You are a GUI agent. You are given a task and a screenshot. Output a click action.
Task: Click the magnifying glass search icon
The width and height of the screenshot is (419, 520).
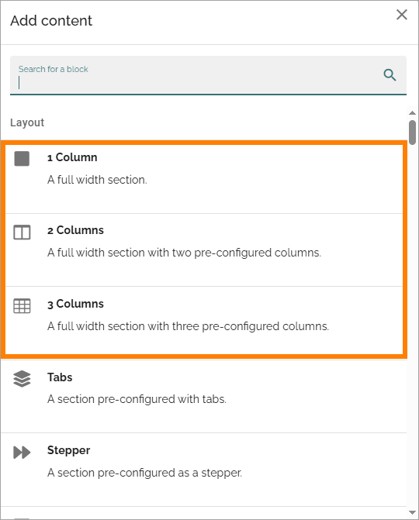click(x=390, y=75)
